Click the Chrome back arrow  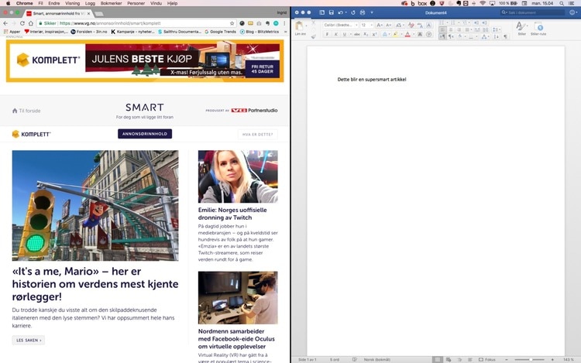(x=6, y=23)
